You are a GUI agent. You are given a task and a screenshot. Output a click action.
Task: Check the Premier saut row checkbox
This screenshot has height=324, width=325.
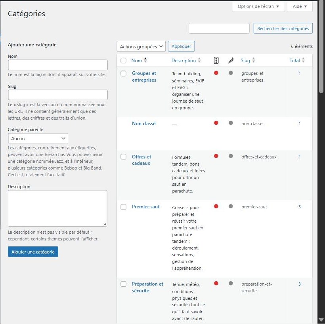[123, 207]
